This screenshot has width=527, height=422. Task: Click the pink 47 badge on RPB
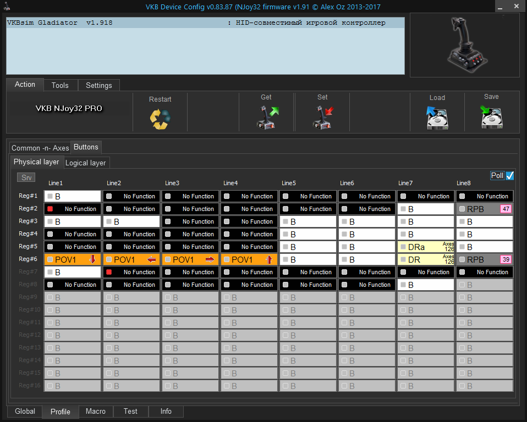click(506, 209)
